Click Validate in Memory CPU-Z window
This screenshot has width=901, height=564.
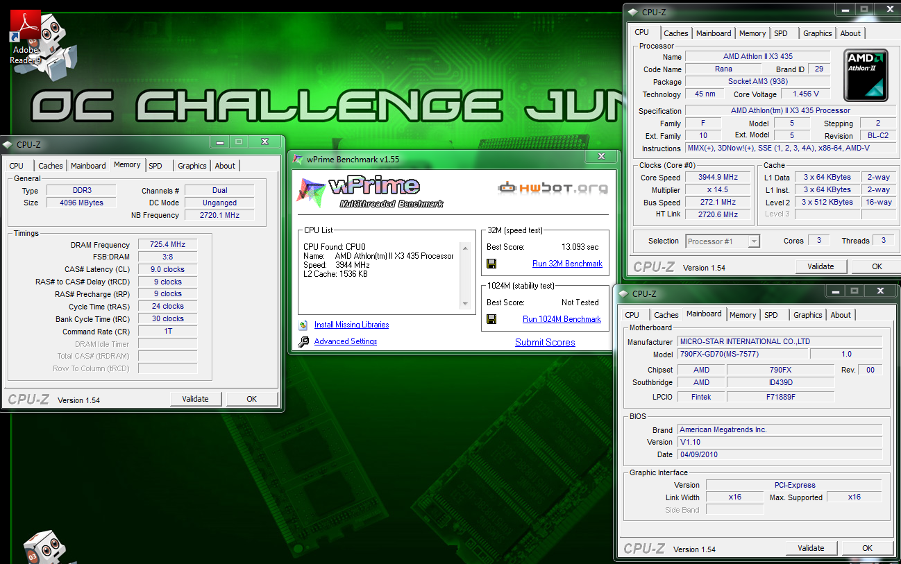pos(196,399)
